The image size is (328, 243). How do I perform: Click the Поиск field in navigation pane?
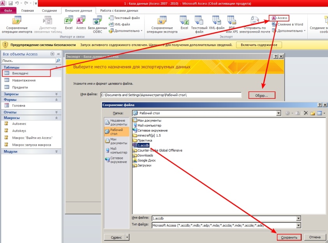click(29, 61)
